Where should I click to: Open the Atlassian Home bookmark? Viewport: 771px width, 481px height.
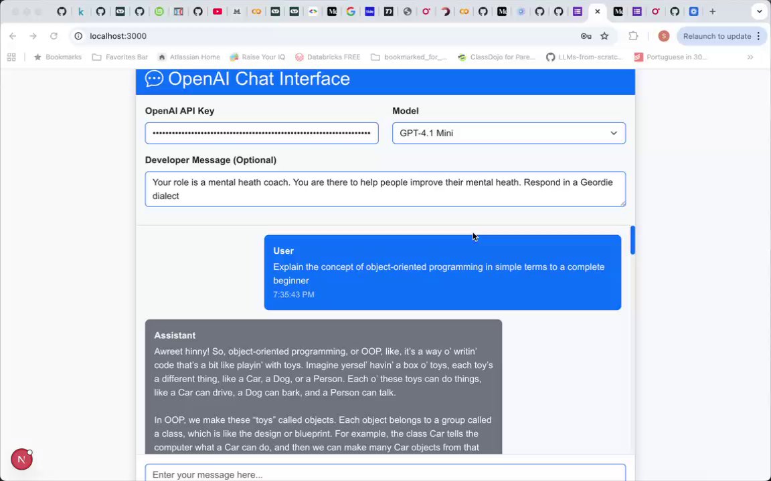click(189, 57)
